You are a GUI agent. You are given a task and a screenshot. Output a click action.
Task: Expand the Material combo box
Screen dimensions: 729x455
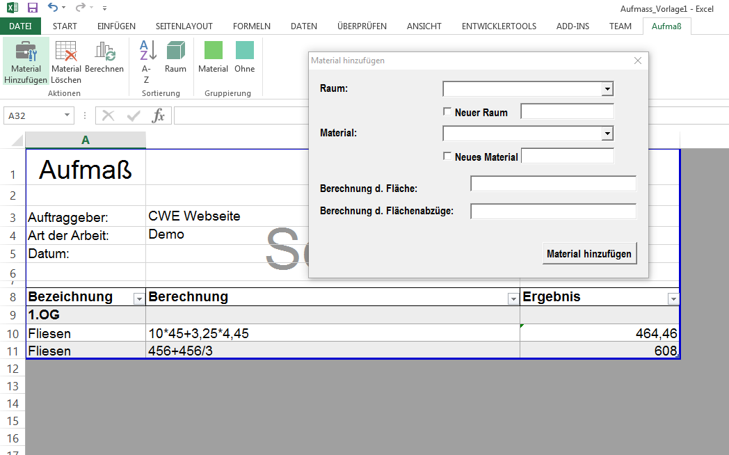(x=607, y=134)
